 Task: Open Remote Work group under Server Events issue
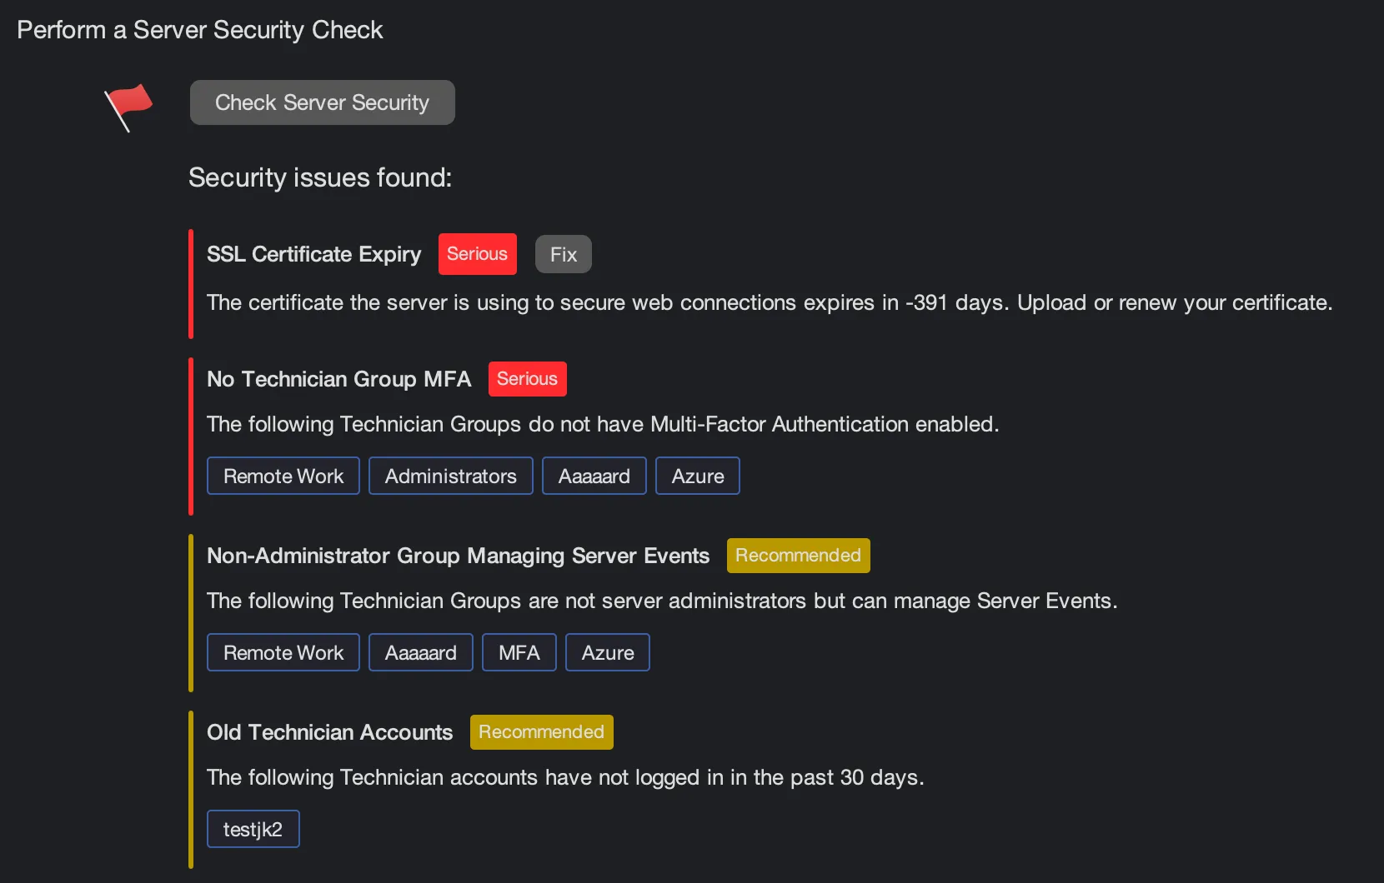[283, 652]
